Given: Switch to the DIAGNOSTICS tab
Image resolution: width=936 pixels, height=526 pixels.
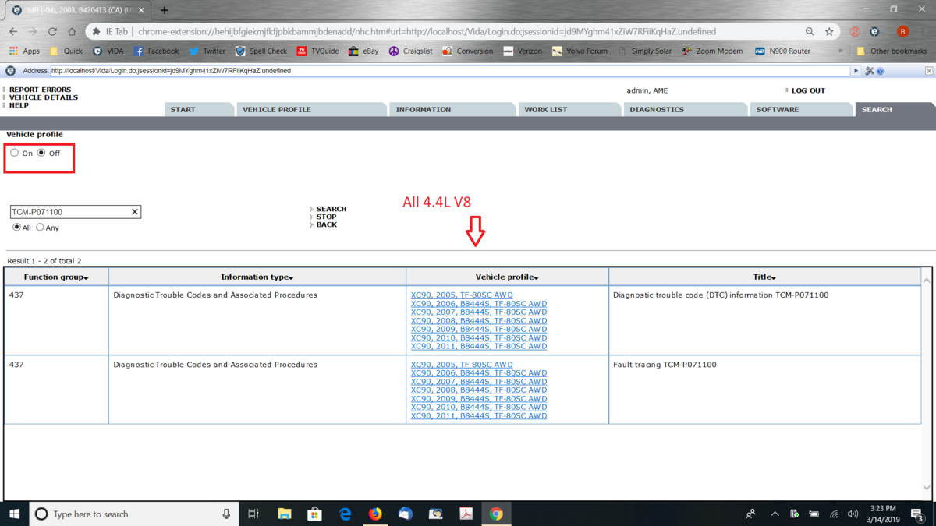Looking at the screenshot, I should (656, 110).
